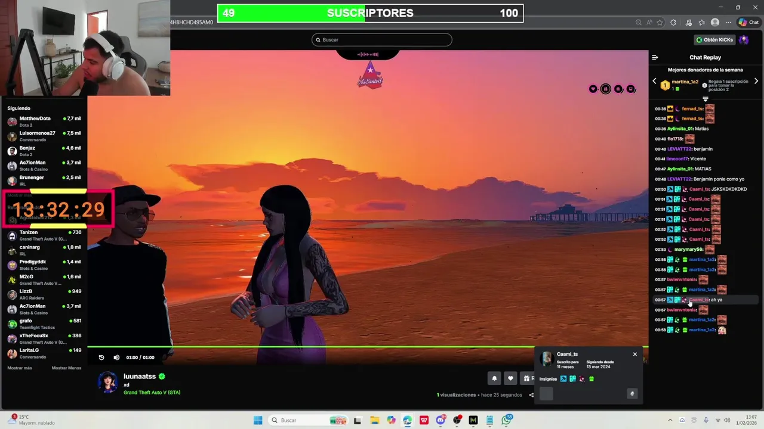
Task: Open File Explorer from the taskbar
Action: point(374,420)
